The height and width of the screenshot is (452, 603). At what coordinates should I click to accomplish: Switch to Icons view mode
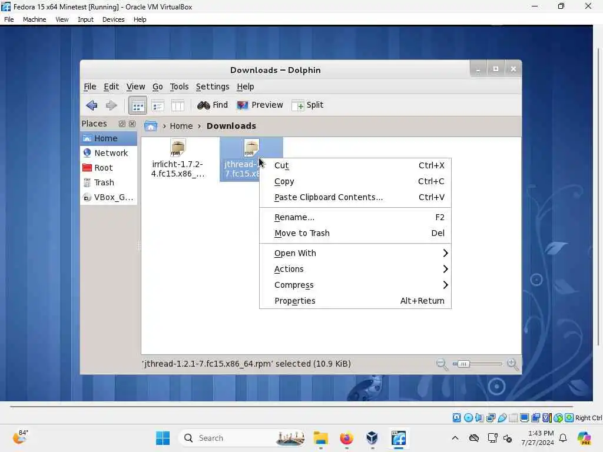138,105
